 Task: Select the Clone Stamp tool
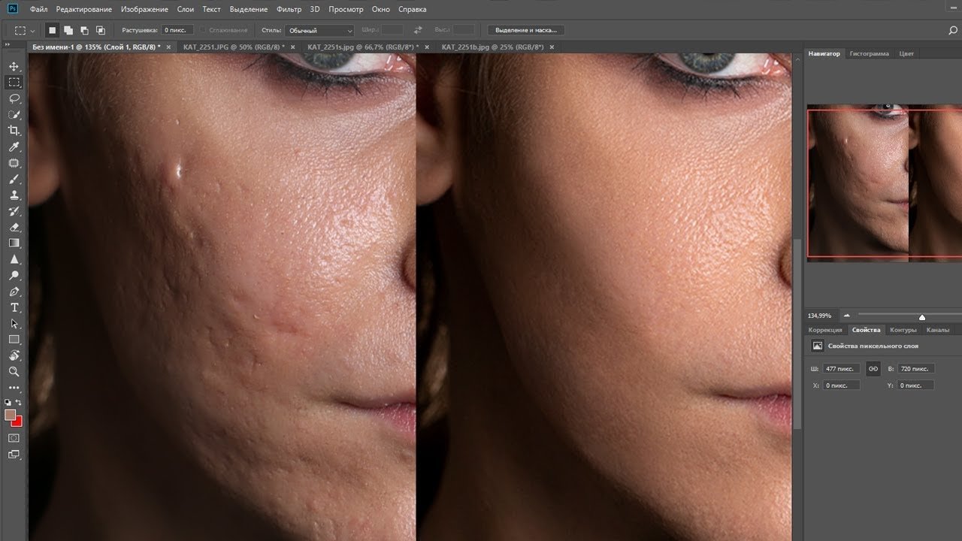click(14, 195)
